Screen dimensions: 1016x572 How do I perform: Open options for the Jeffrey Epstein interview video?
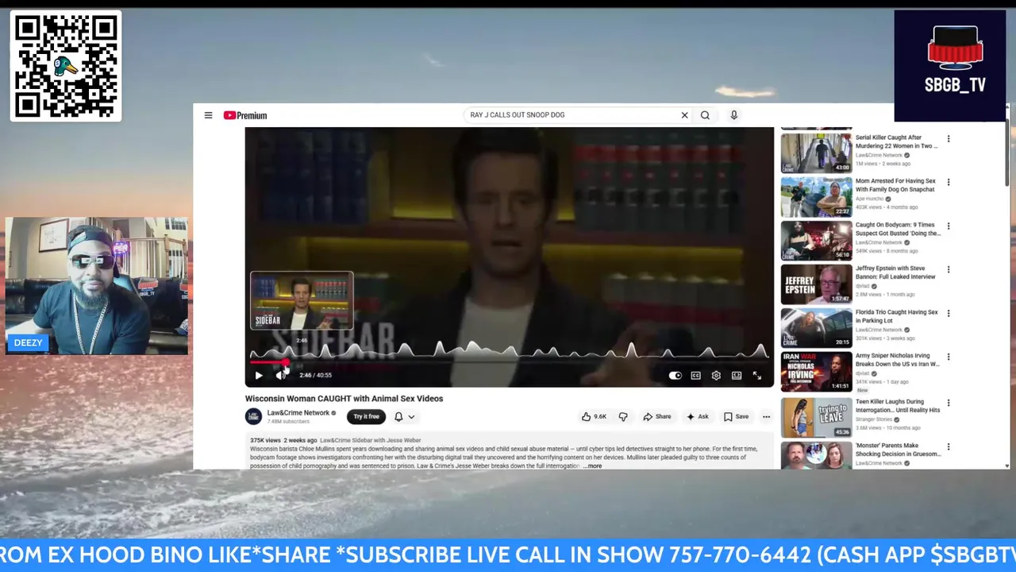[948, 270]
